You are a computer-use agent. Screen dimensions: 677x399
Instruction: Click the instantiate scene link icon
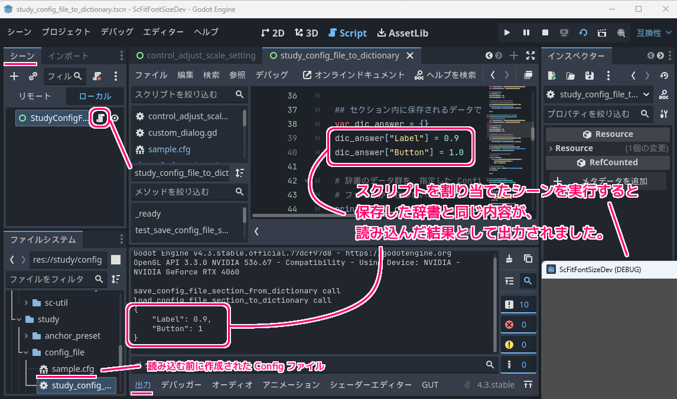coord(33,76)
